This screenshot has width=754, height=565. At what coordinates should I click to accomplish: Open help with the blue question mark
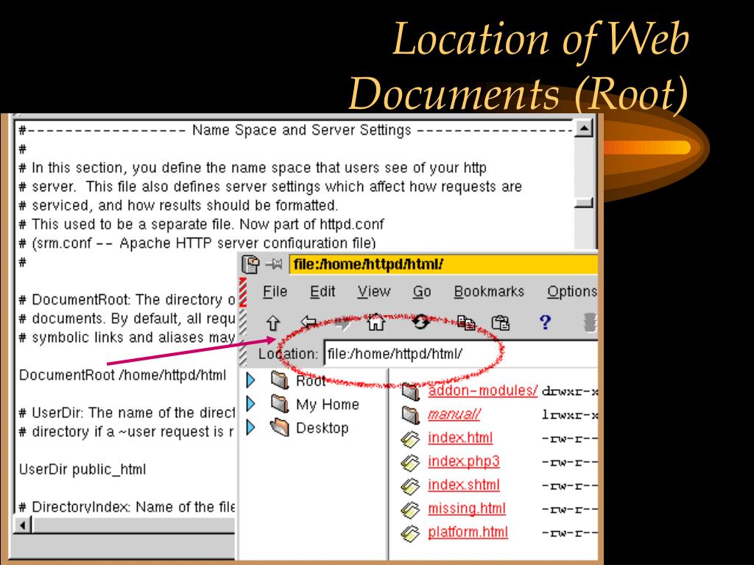click(546, 321)
